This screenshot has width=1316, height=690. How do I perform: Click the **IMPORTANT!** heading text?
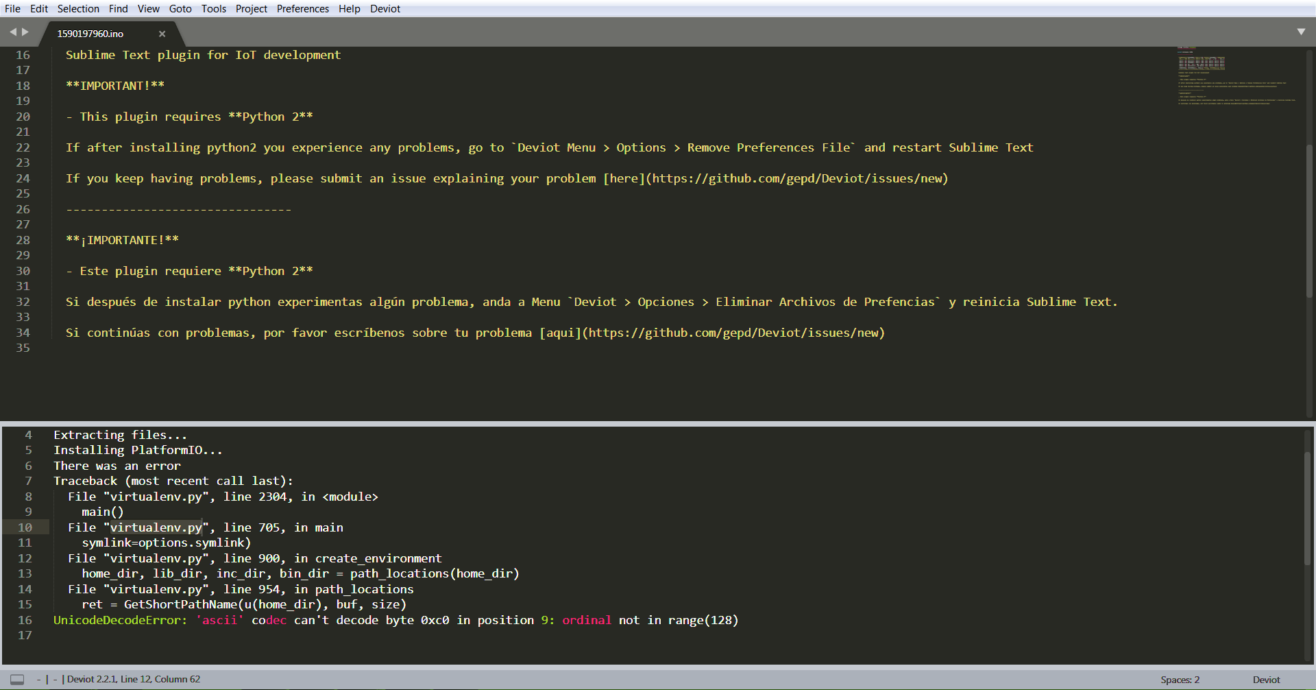(x=115, y=86)
